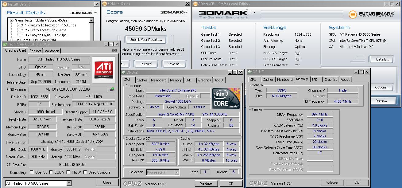402x188 pixels.
Task: Open the Processor #1 selection dropdown
Action: pyautogui.click(x=176, y=172)
